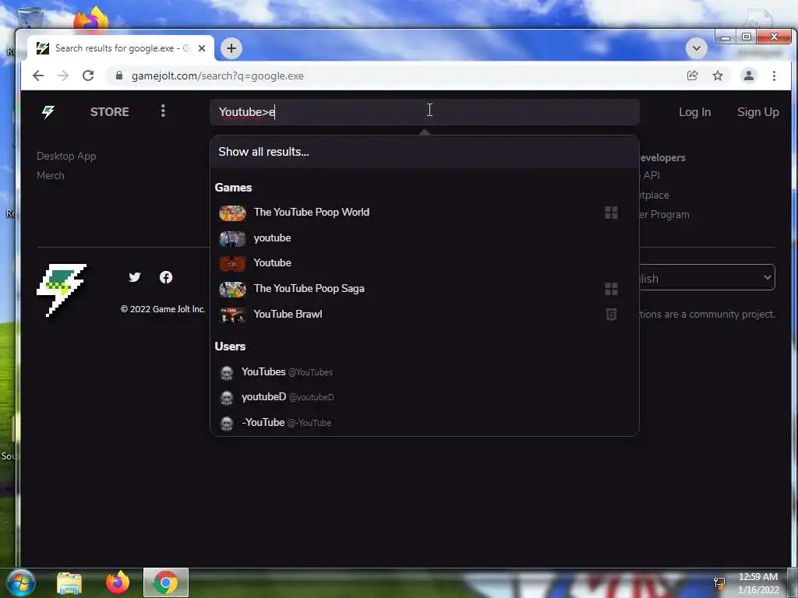Open the tab search chevron button
The height and width of the screenshot is (598, 798).
pos(696,48)
